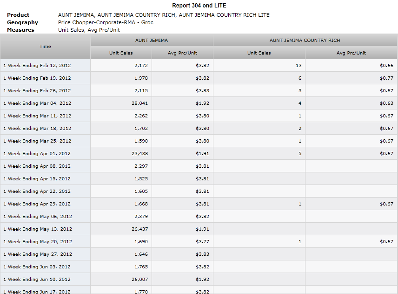Image resolution: width=398 pixels, height=294 pixels.
Task: Click the Price Chopper-Corporate-RMA - Groc value
Action: (106, 22)
